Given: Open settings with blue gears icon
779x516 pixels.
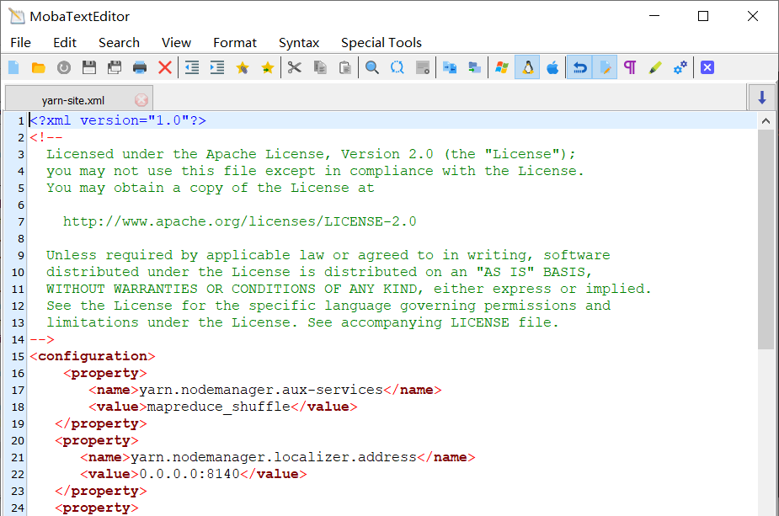Looking at the screenshot, I should 680,67.
